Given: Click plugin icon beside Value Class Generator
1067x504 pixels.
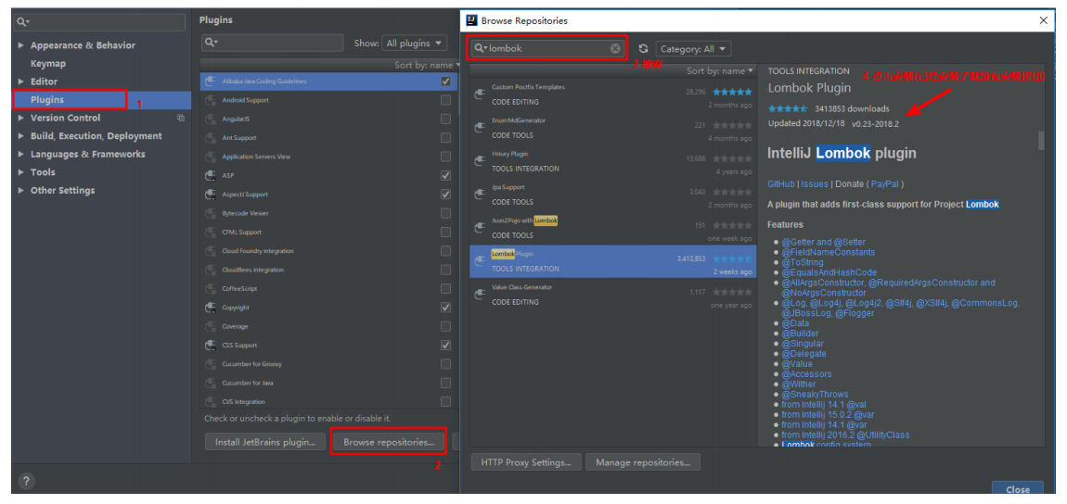Looking at the screenshot, I should 479,294.
